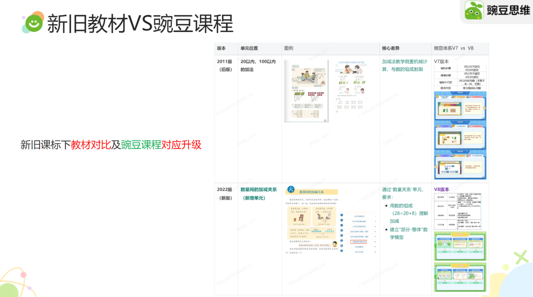
Task: Open the middle V7 courseware screenshot
Action: (x=460, y=135)
